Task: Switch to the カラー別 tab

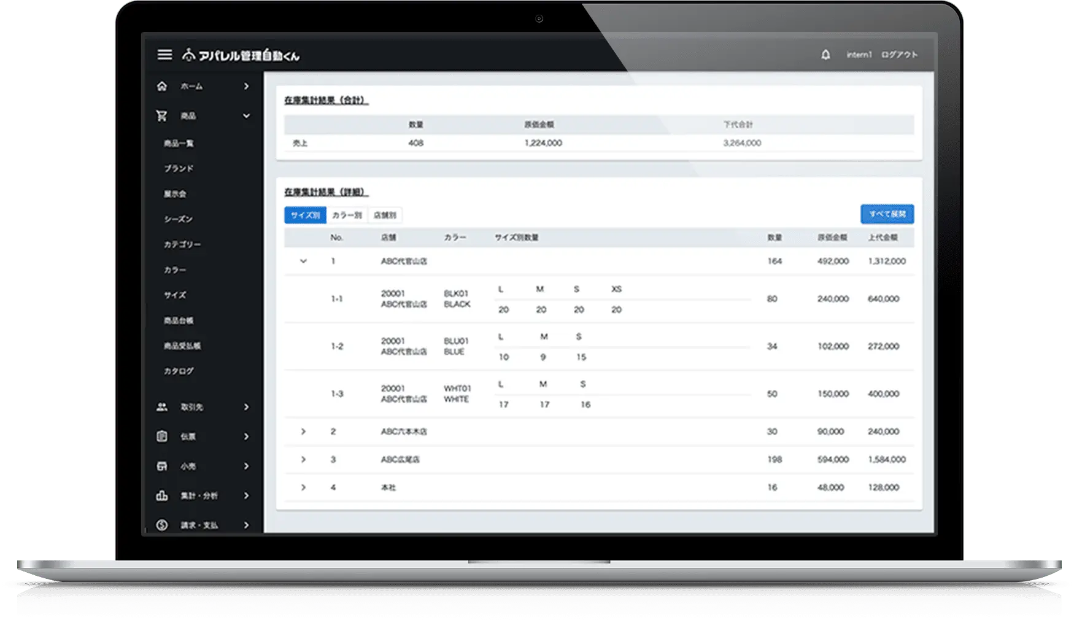Action: pyautogui.click(x=347, y=215)
